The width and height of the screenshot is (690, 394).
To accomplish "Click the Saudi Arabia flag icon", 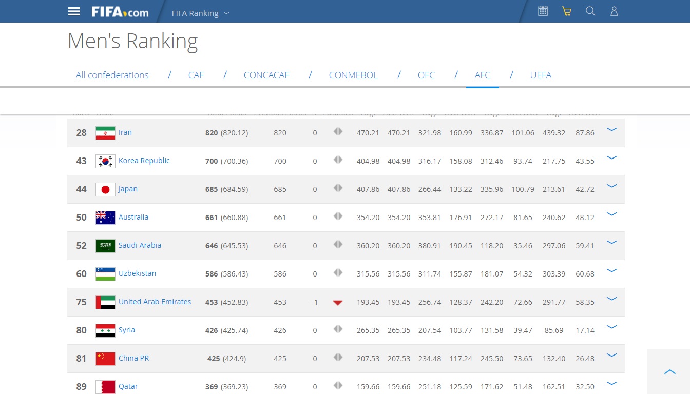I will [105, 246].
